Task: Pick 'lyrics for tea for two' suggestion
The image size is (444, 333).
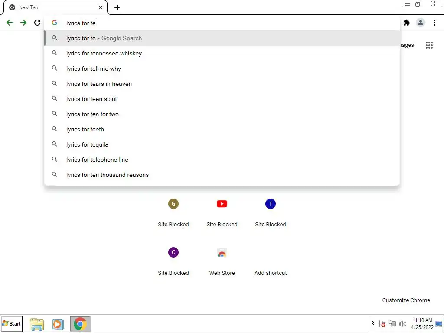Action: [222, 114]
